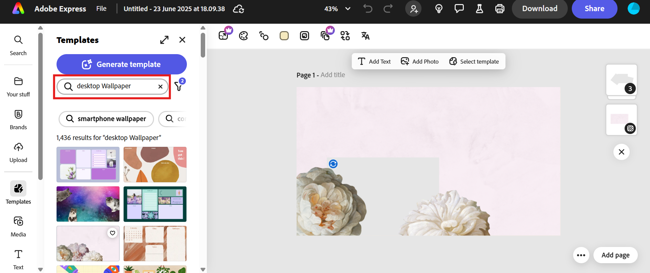The width and height of the screenshot is (650, 273).
Task: Click the translate toolbar icon
Action: tap(365, 36)
